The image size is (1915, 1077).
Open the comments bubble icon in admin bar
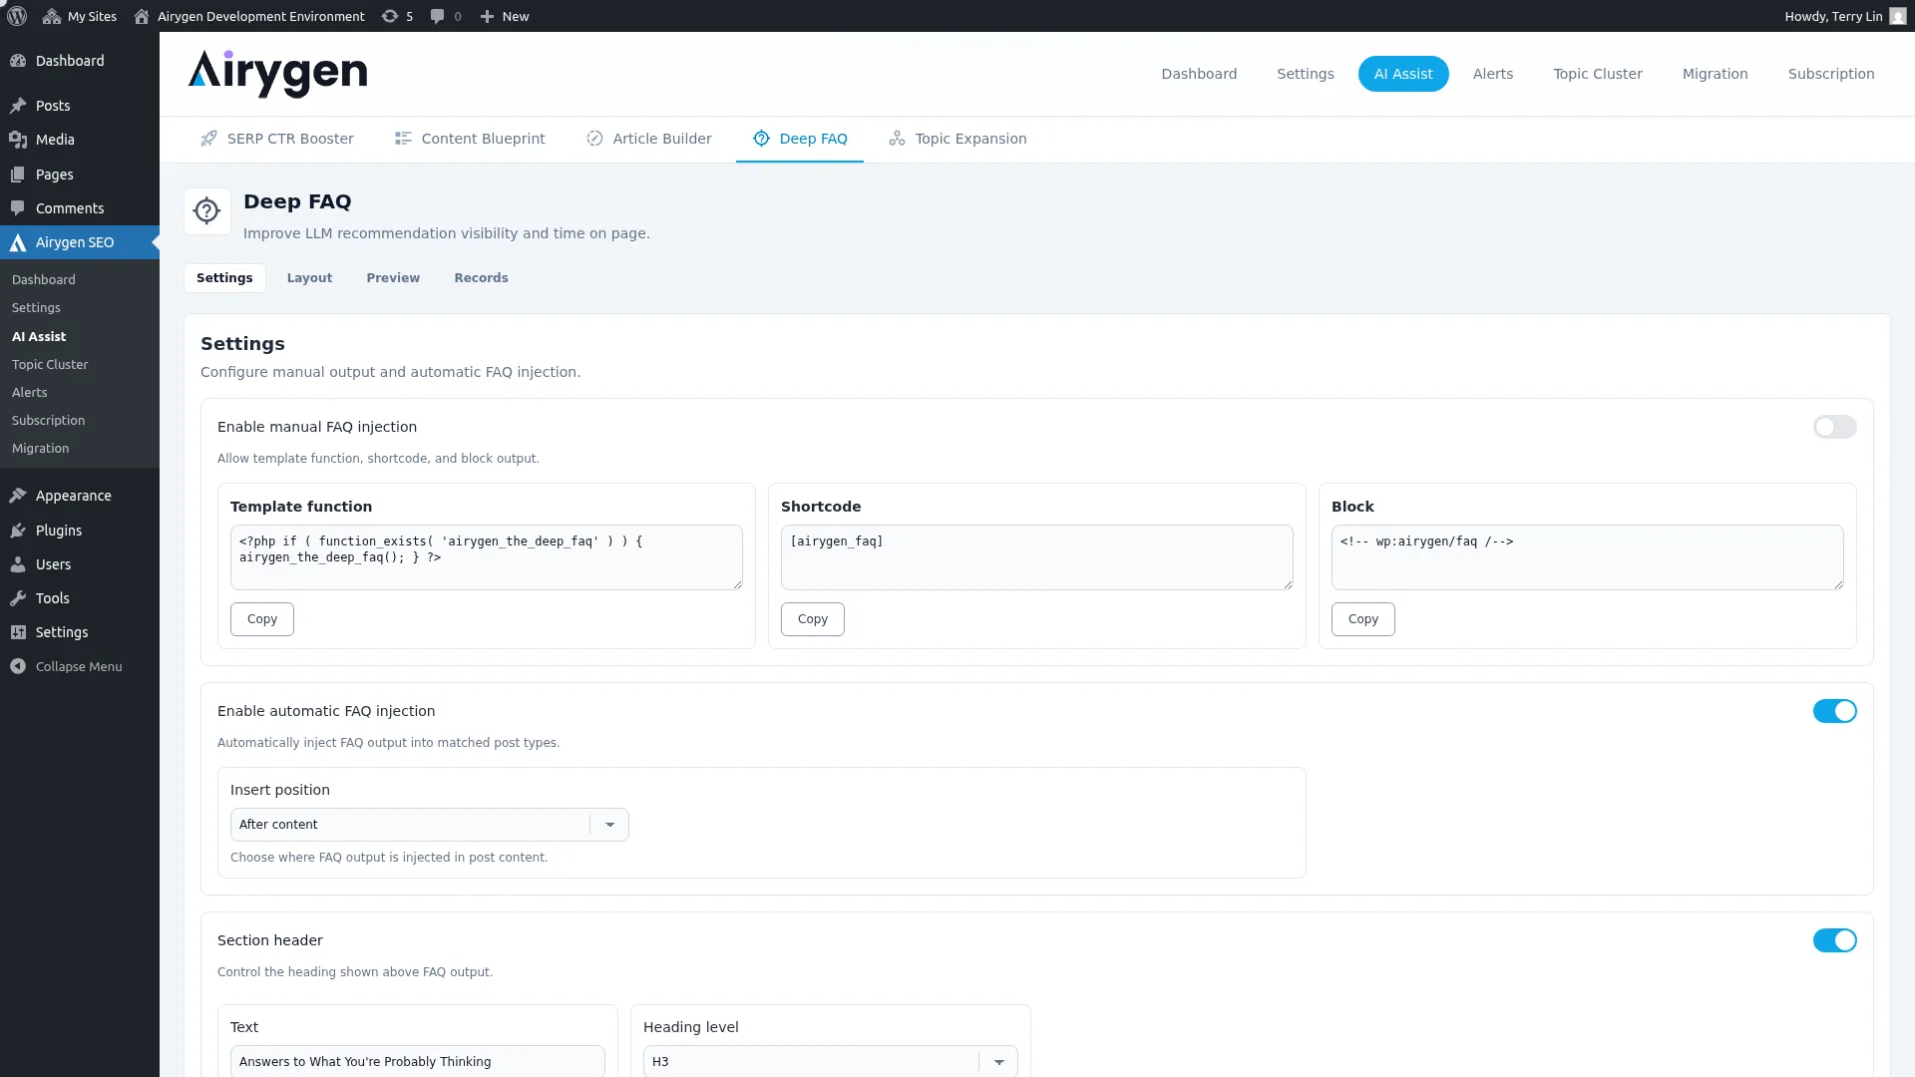tap(437, 16)
